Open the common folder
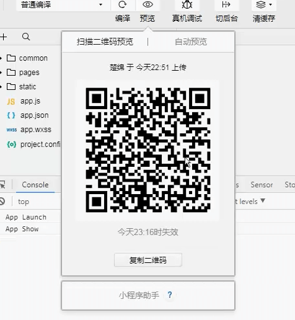Image resolution: width=295 pixels, height=320 pixels. [33, 58]
